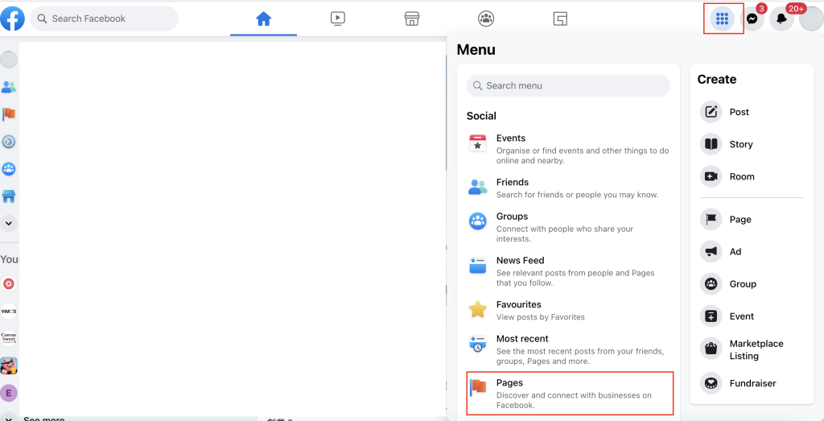
Task: Create a new Post
Action: pos(752,112)
